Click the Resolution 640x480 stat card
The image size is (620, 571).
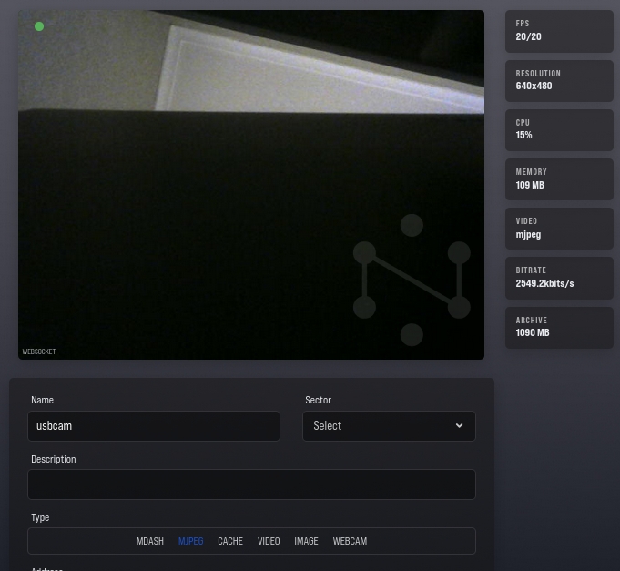[x=559, y=80]
